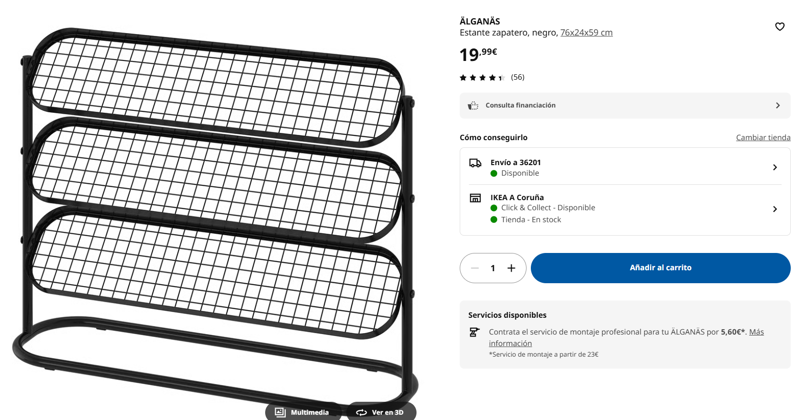Open the (56) reviews count

517,77
